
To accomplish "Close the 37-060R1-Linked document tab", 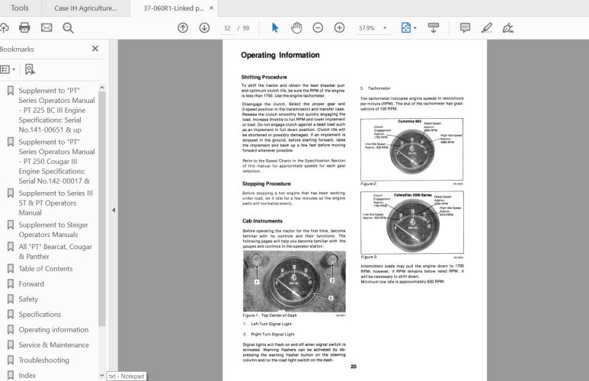I will click(212, 8).
